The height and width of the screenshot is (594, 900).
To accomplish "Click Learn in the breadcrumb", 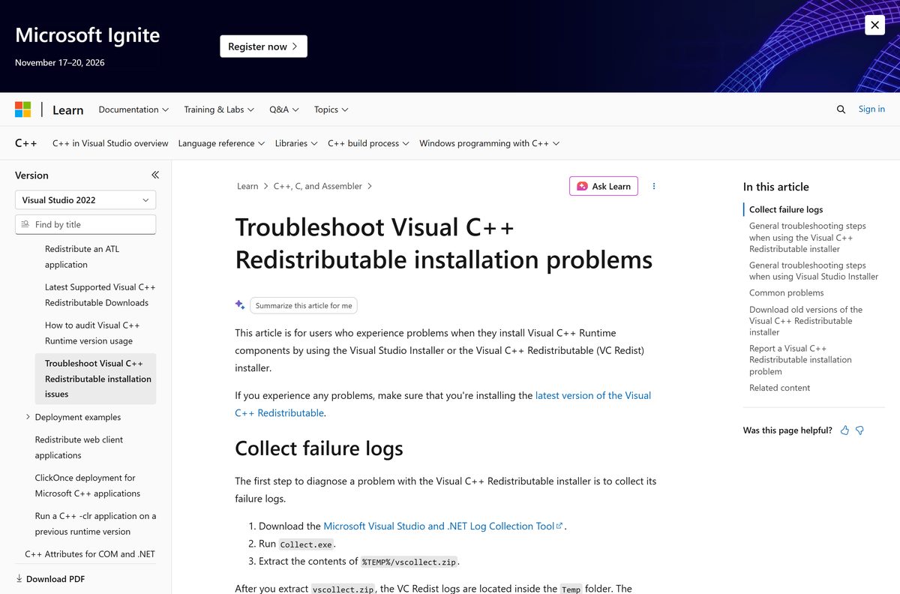I will pyautogui.click(x=247, y=186).
